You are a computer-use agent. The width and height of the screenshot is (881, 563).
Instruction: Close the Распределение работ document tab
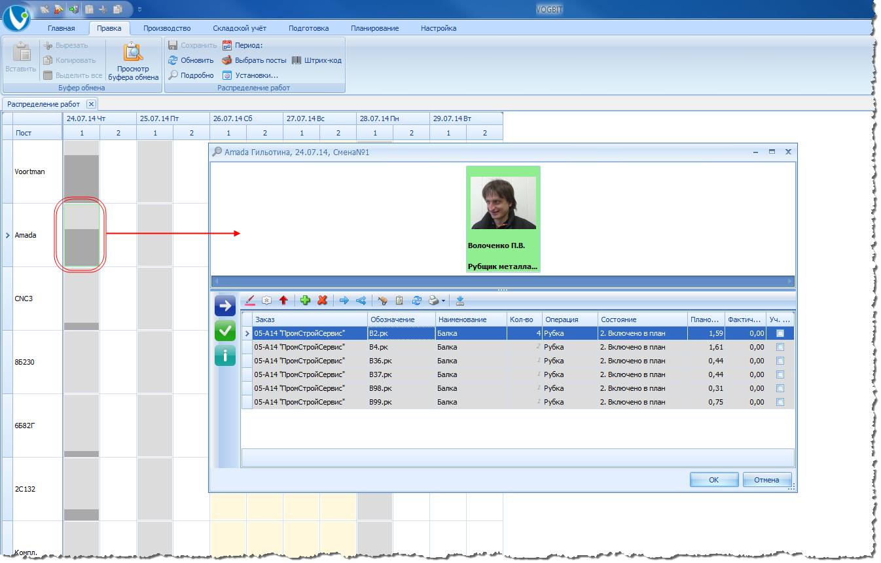tap(92, 104)
